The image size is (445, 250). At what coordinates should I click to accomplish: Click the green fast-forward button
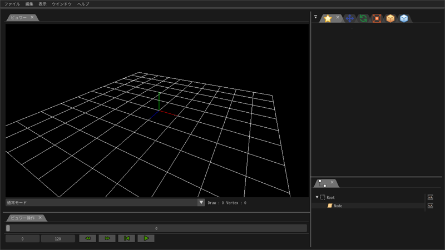[107, 238]
